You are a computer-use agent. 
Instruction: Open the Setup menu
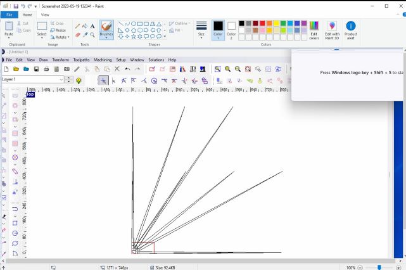tap(121, 60)
